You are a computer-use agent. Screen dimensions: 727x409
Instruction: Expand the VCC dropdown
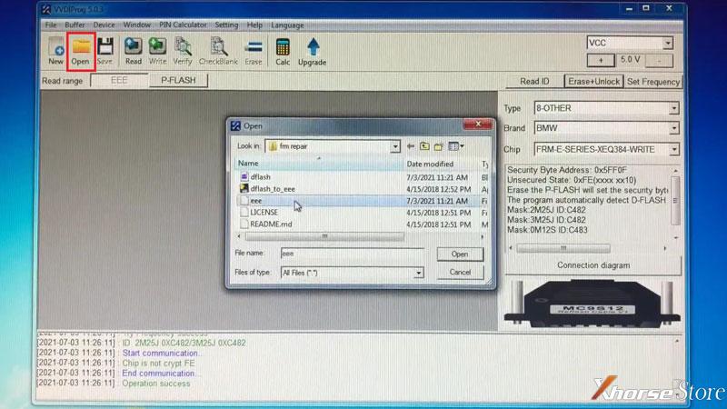pos(667,43)
